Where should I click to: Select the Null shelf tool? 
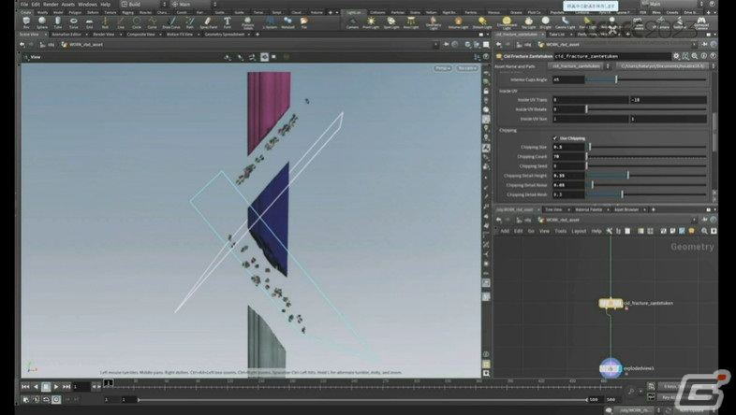coord(105,22)
